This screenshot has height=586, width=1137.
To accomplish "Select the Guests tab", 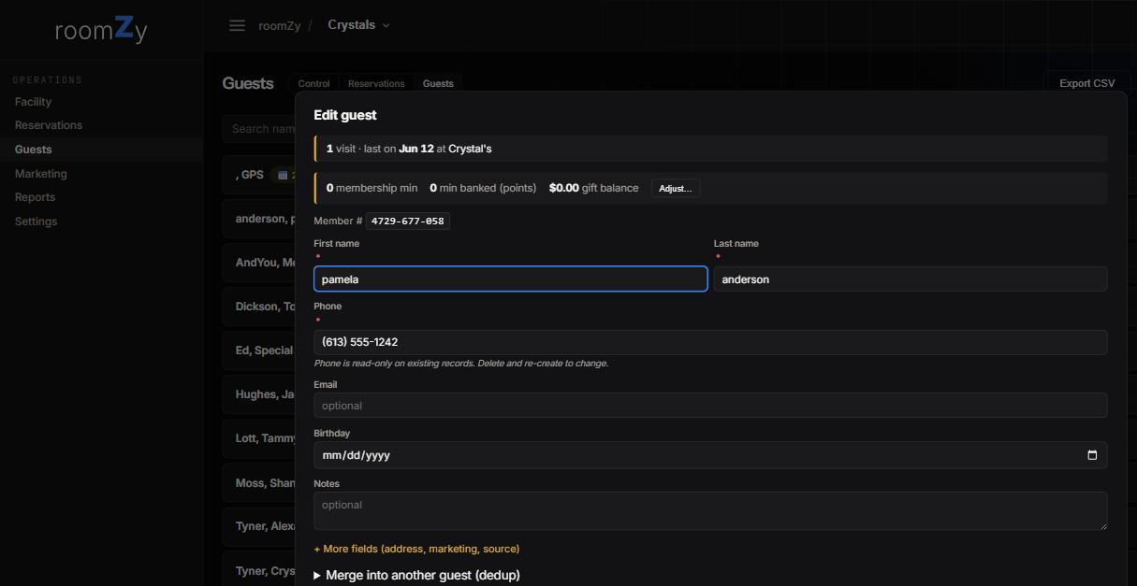I will 438,83.
